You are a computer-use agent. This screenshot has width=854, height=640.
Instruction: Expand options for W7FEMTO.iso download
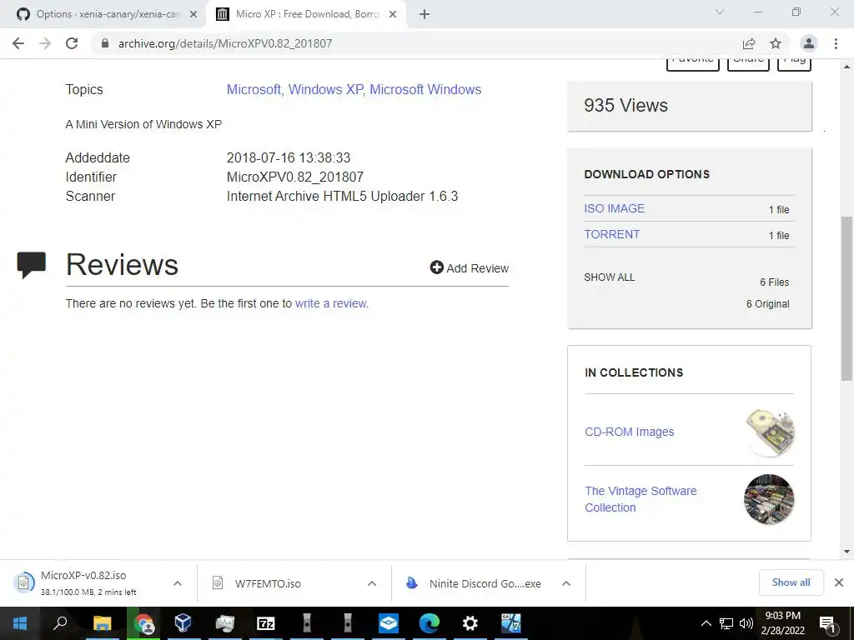click(x=372, y=583)
